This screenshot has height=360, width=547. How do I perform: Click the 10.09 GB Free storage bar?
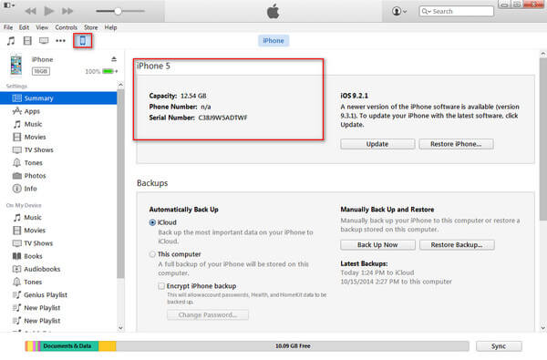pos(293,346)
